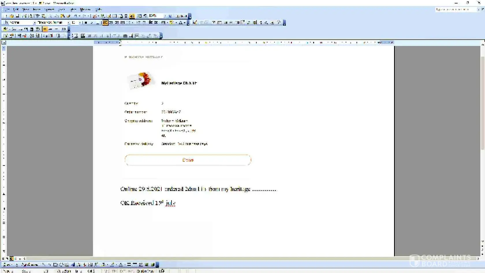Open Dash Style options on Drawing toolbar
The height and width of the screenshot is (273, 485).
point(135,264)
